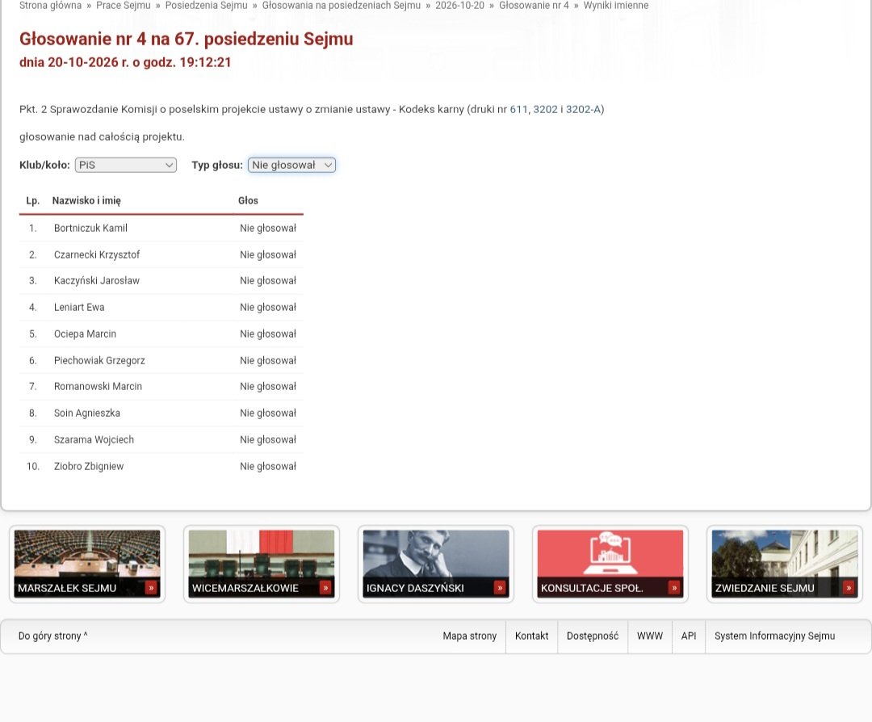The image size is (872, 722).
Task: Click the Wyniki imienne breadcrumb text
Action: tap(615, 6)
